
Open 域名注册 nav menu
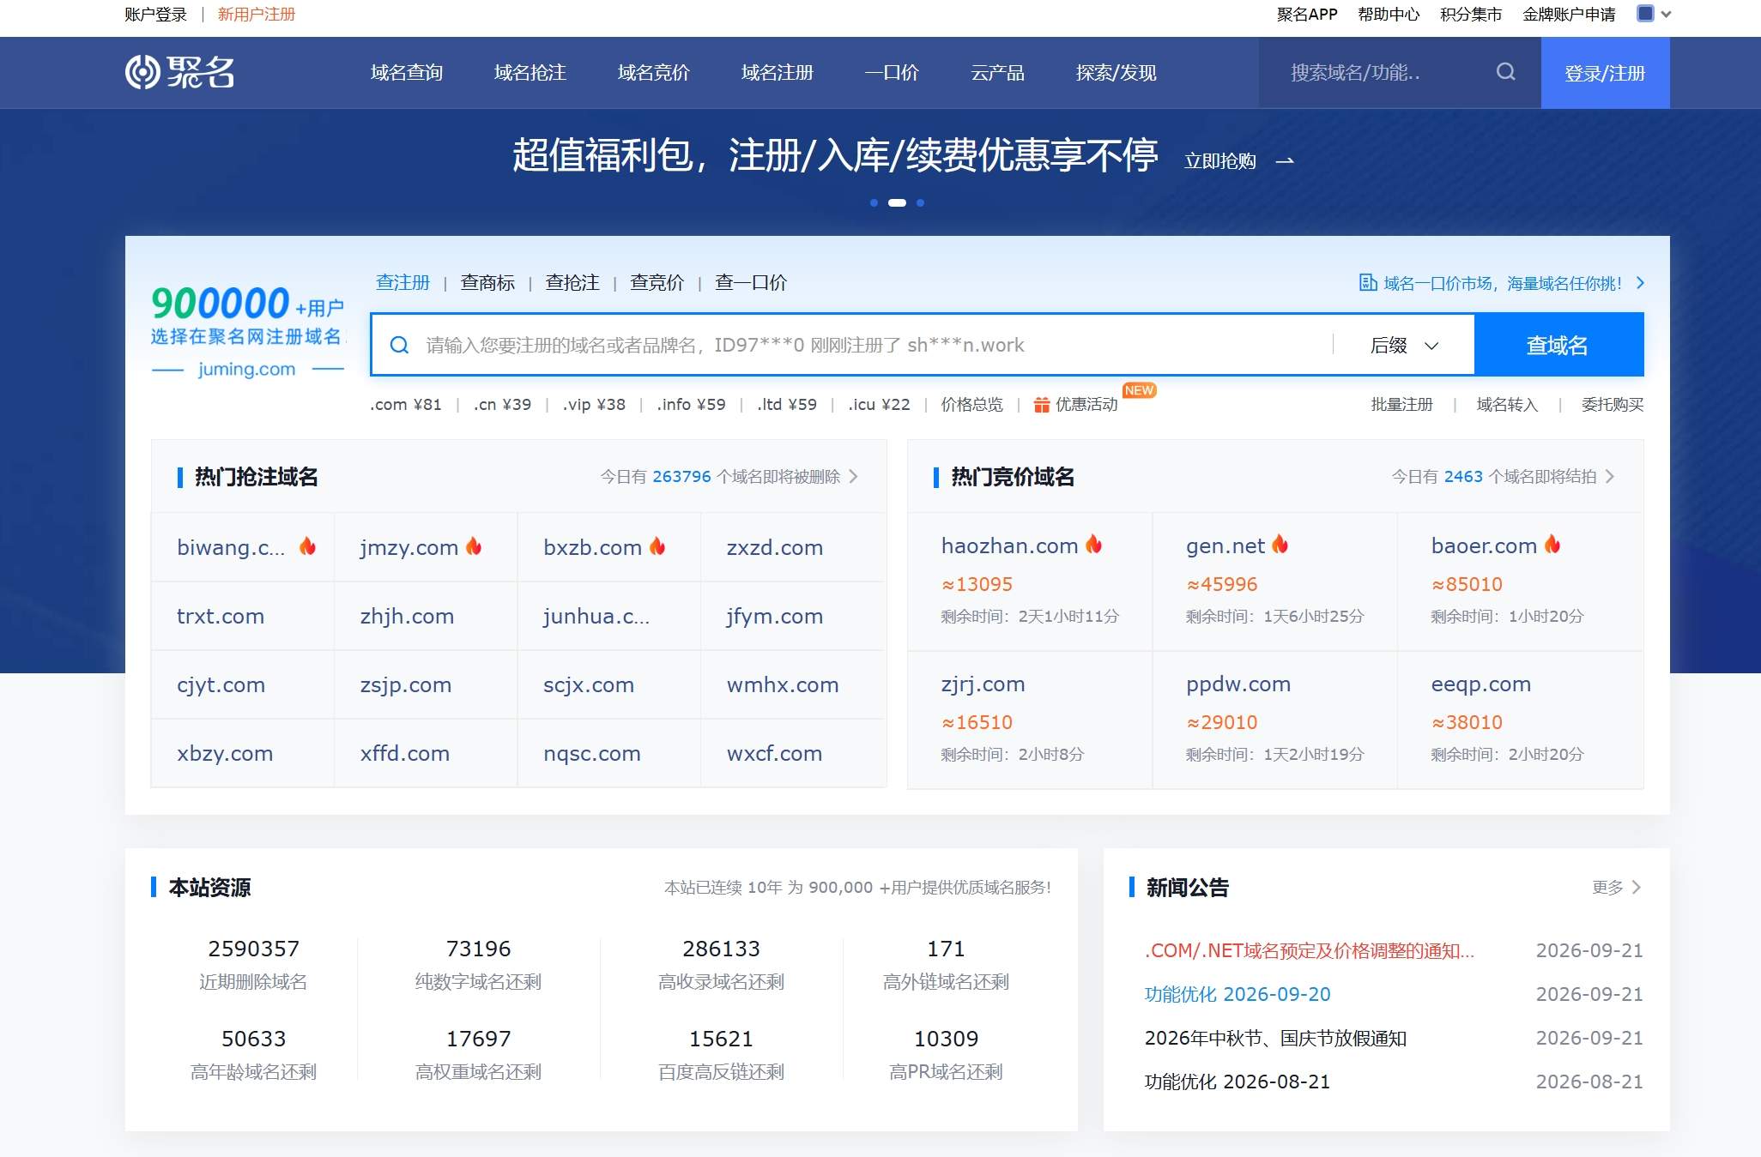click(x=778, y=73)
